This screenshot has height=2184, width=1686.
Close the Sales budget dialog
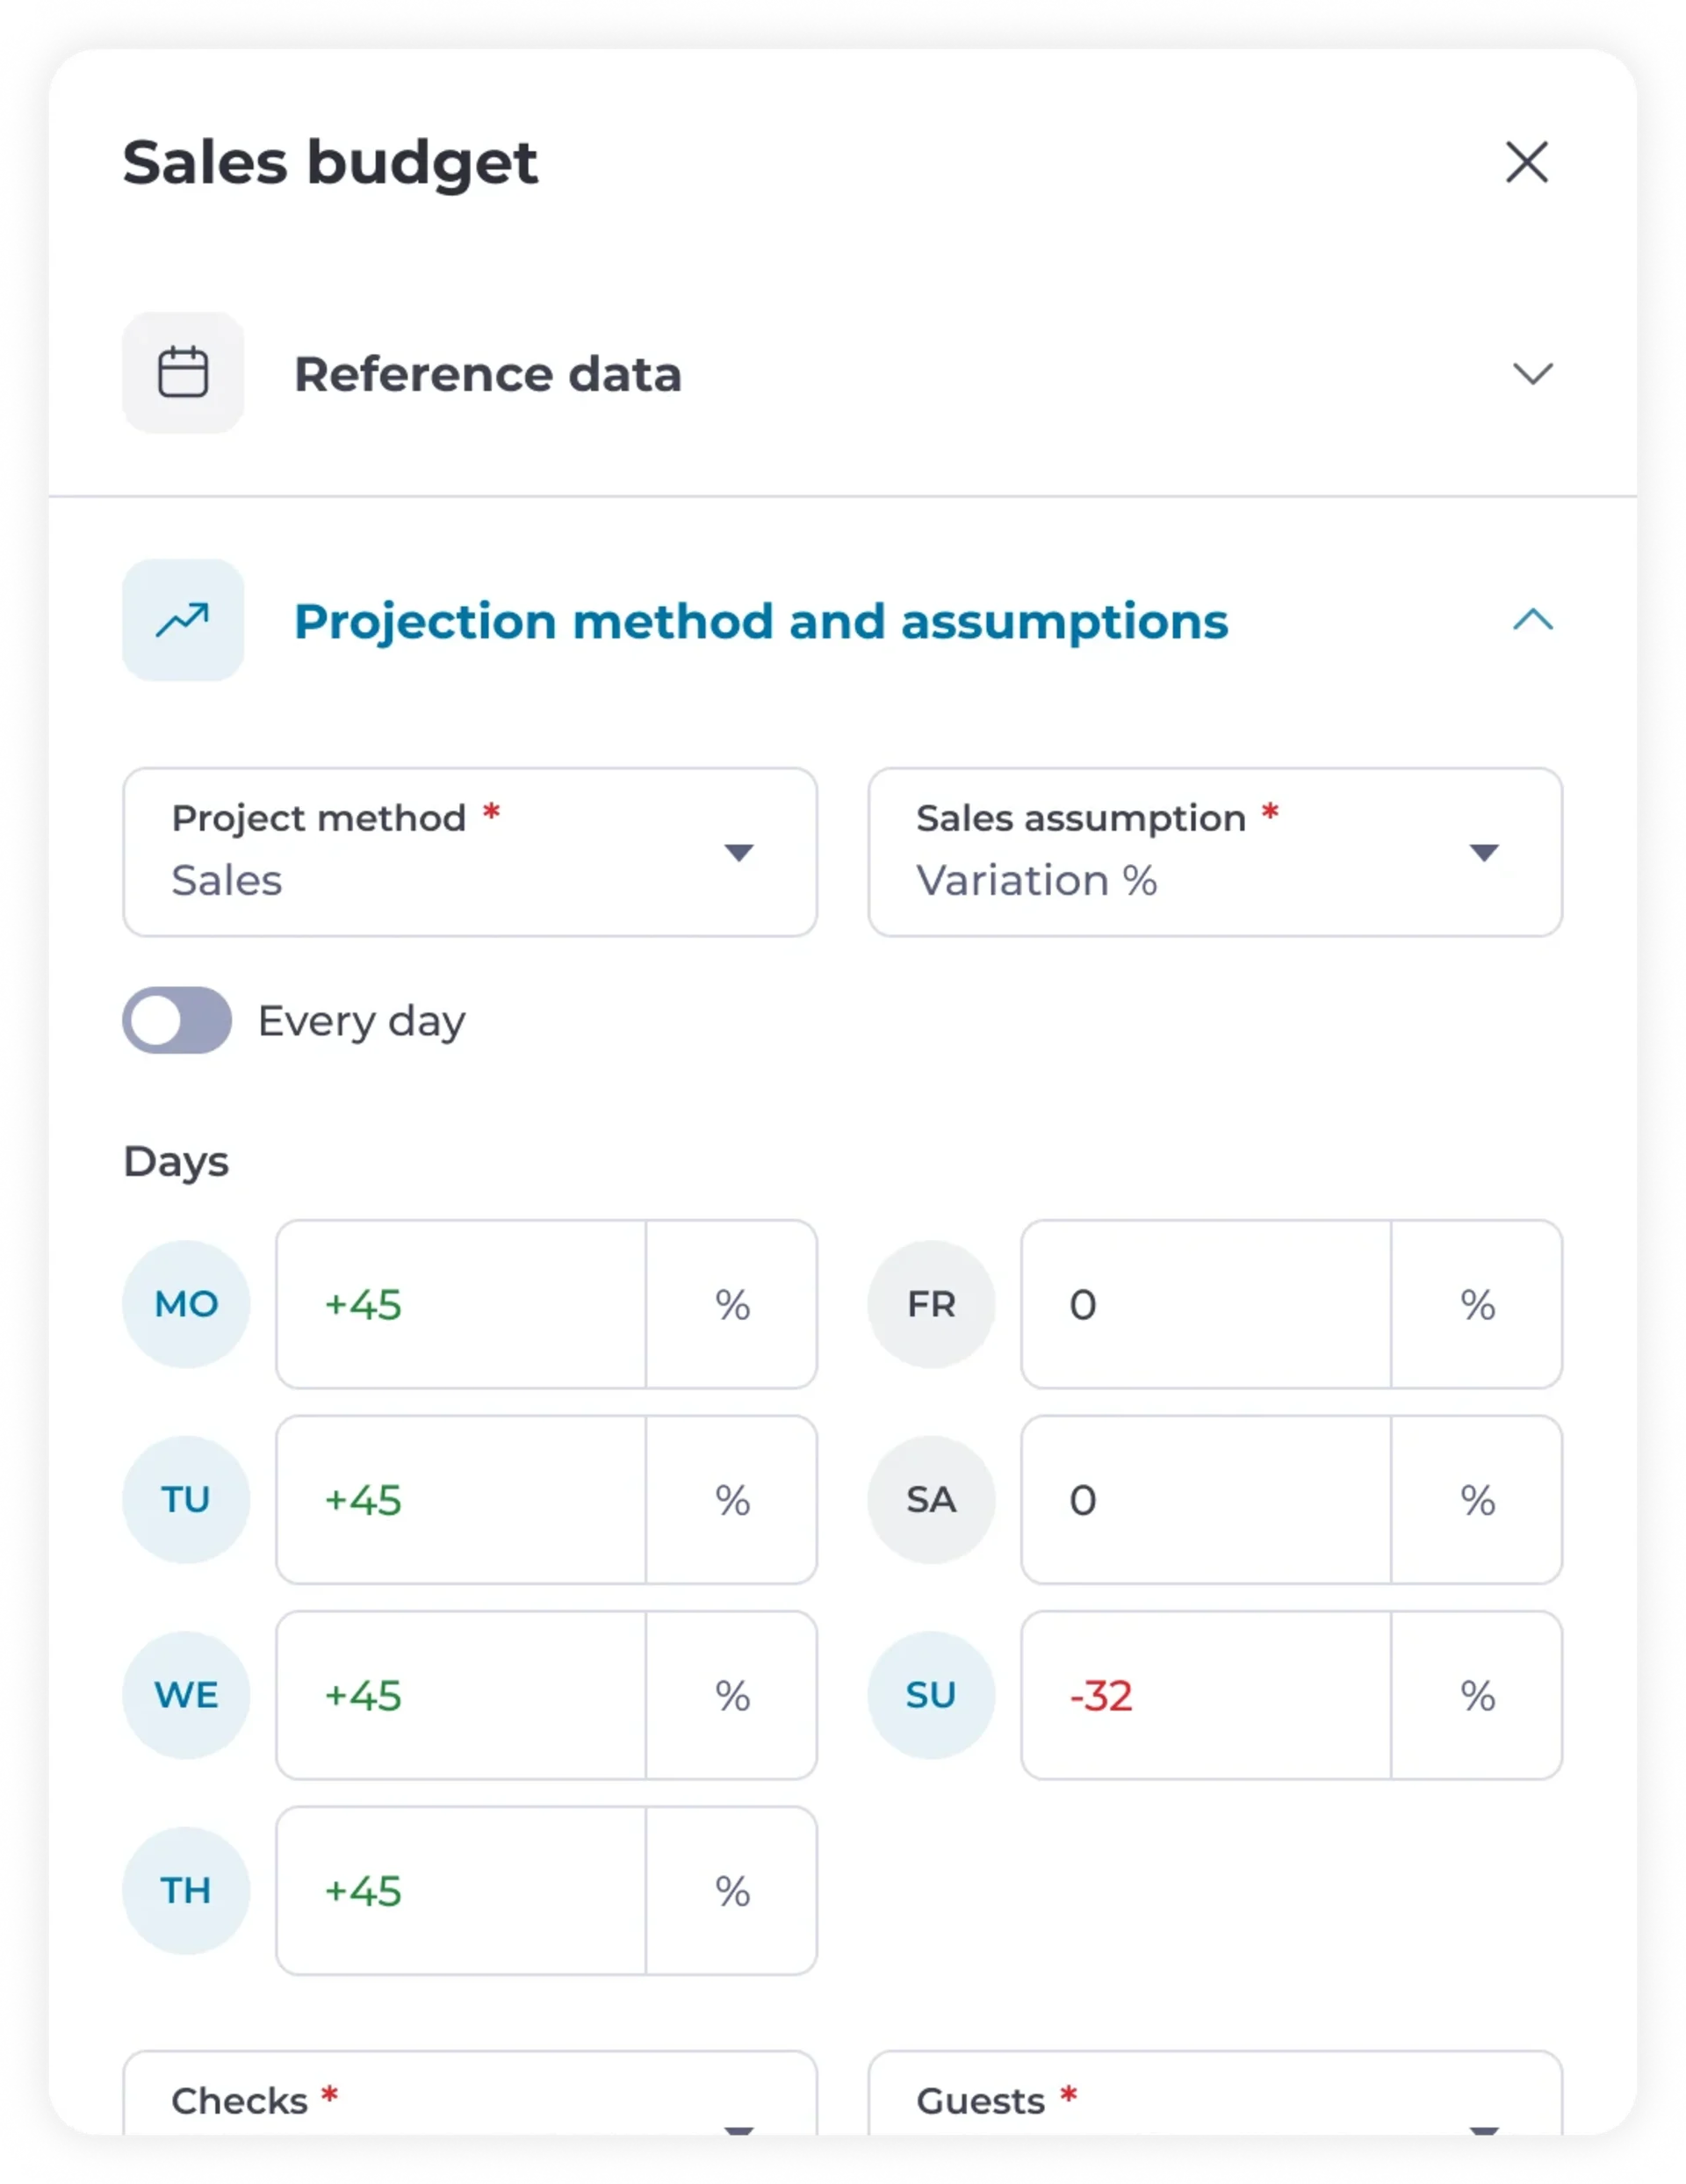[1526, 162]
